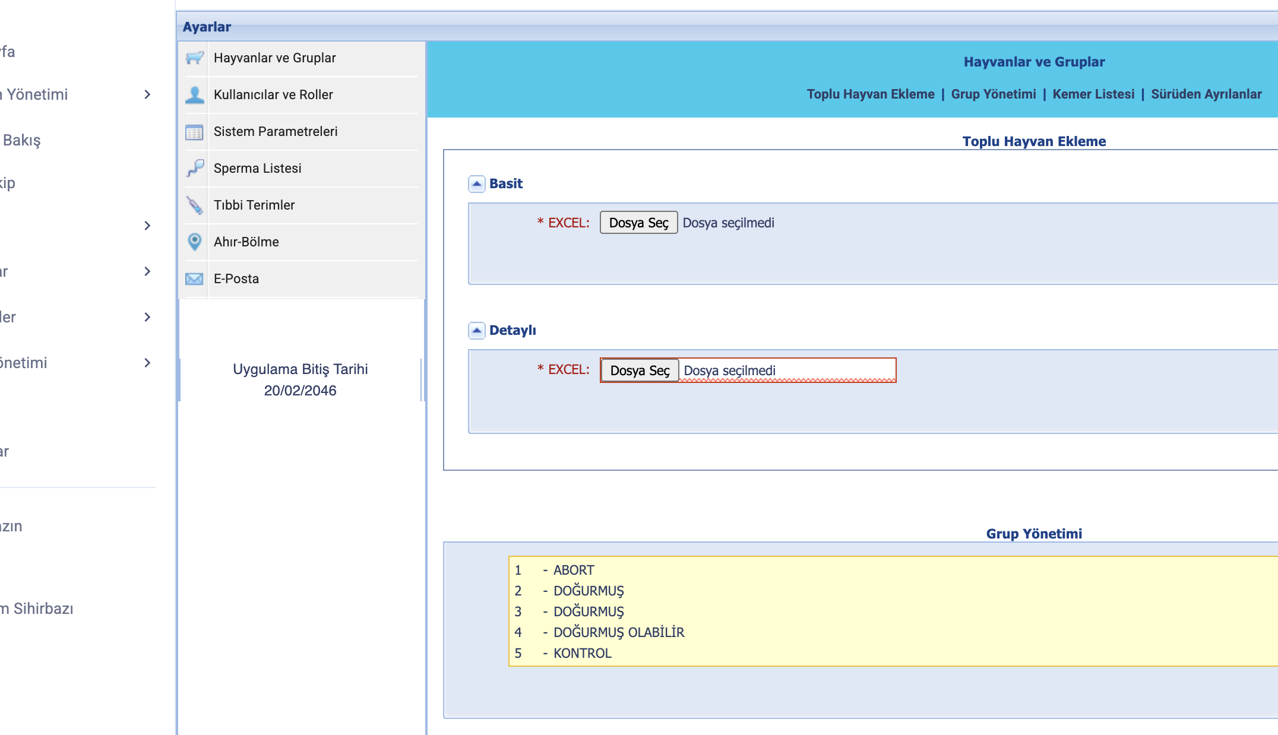Click the sperm icon for Sperma Listesi
The width and height of the screenshot is (1278, 735).
point(194,169)
